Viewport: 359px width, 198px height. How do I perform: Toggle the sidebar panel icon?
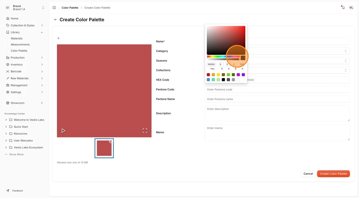(x=54, y=8)
